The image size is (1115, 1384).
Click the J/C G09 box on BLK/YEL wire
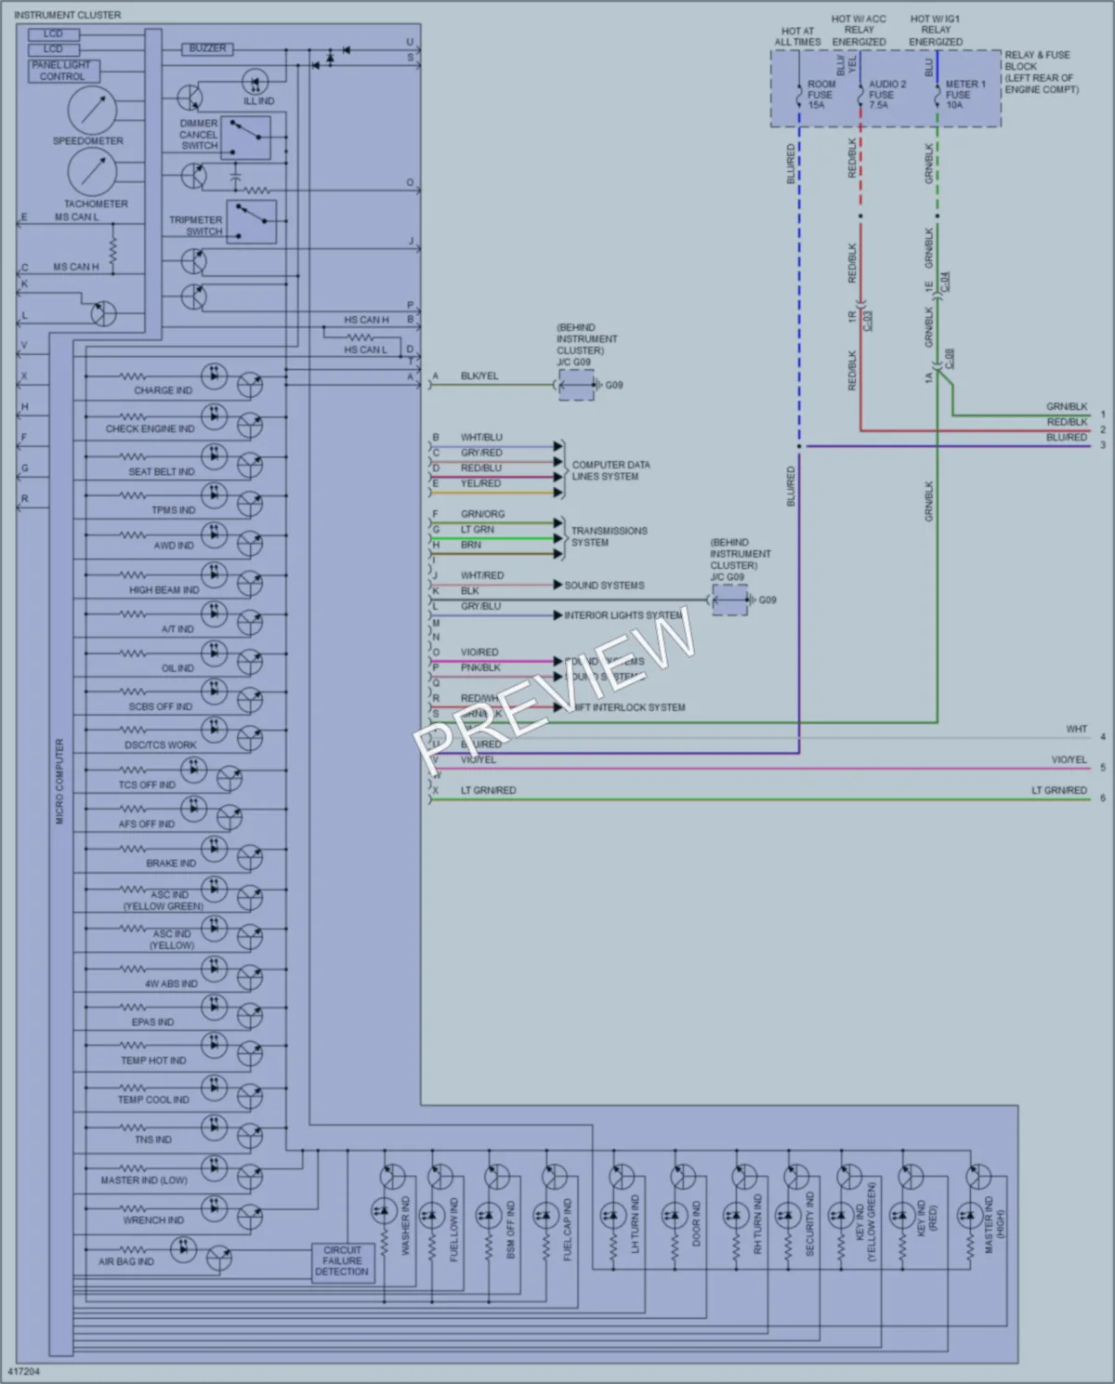[x=577, y=385]
